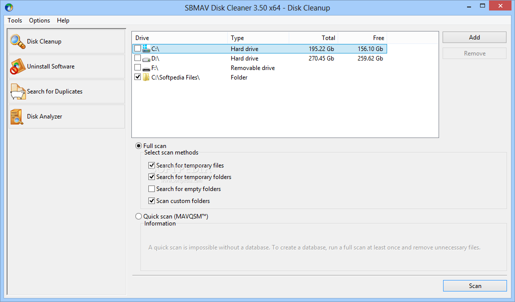The width and height of the screenshot is (515, 302).
Task: Open the Tools menu
Action: click(15, 20)
